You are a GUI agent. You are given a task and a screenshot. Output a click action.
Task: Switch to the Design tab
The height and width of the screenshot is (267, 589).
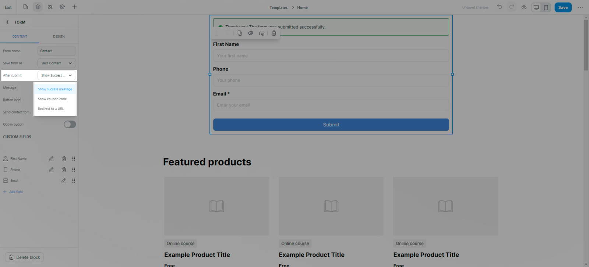[x=59, y=36]
